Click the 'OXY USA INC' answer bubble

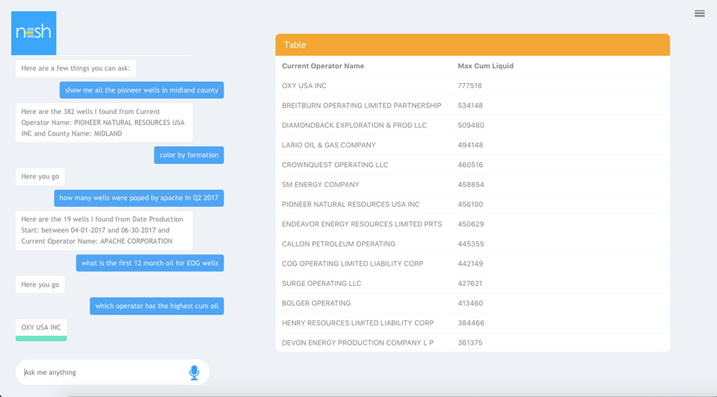click(x=41, y=327)
